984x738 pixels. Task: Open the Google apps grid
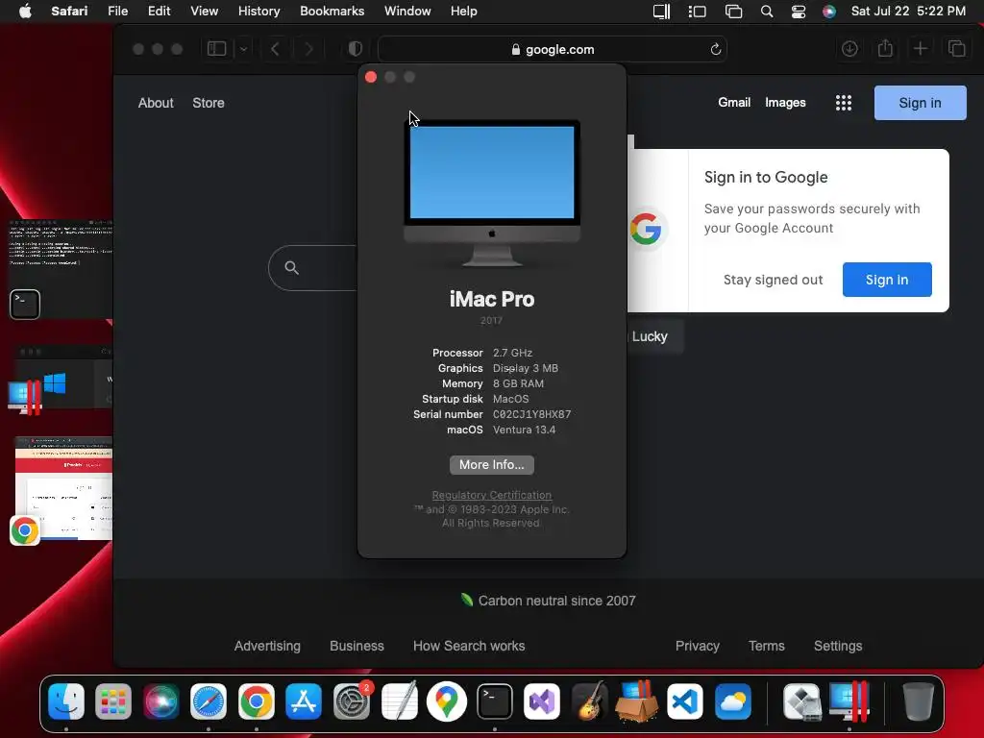(844, 103)
